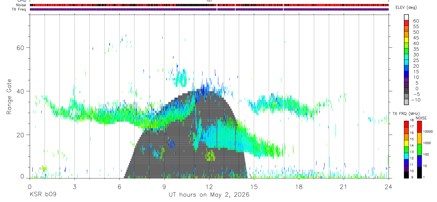Click x-axis tick label '6'
This screenshot has width=437, height=202.
click(x=119, y=186)
